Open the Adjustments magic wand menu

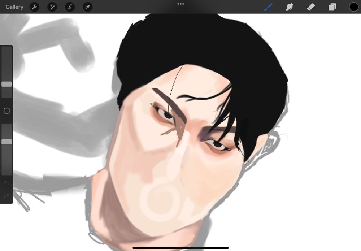click(x=52, y=7)
